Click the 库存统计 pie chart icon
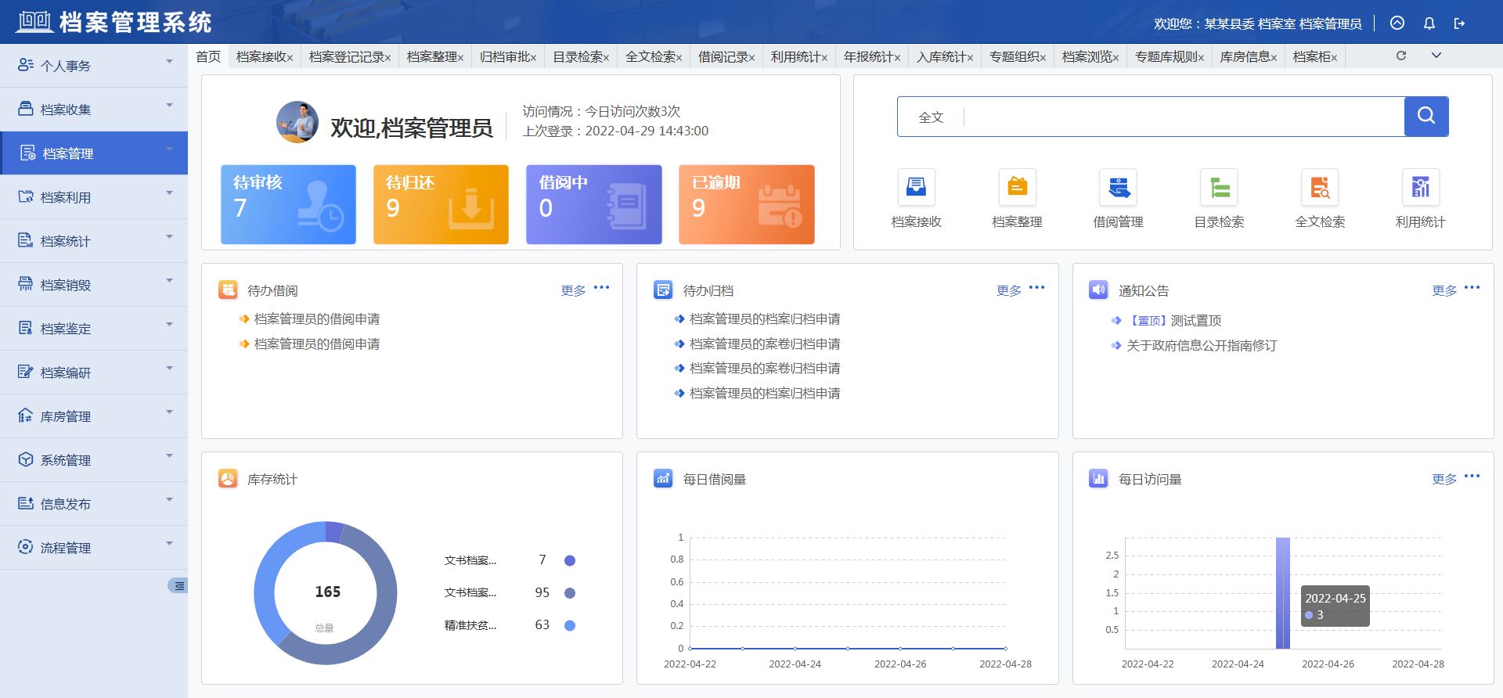This screenshot has width=1503, height=698. (228, 478)
